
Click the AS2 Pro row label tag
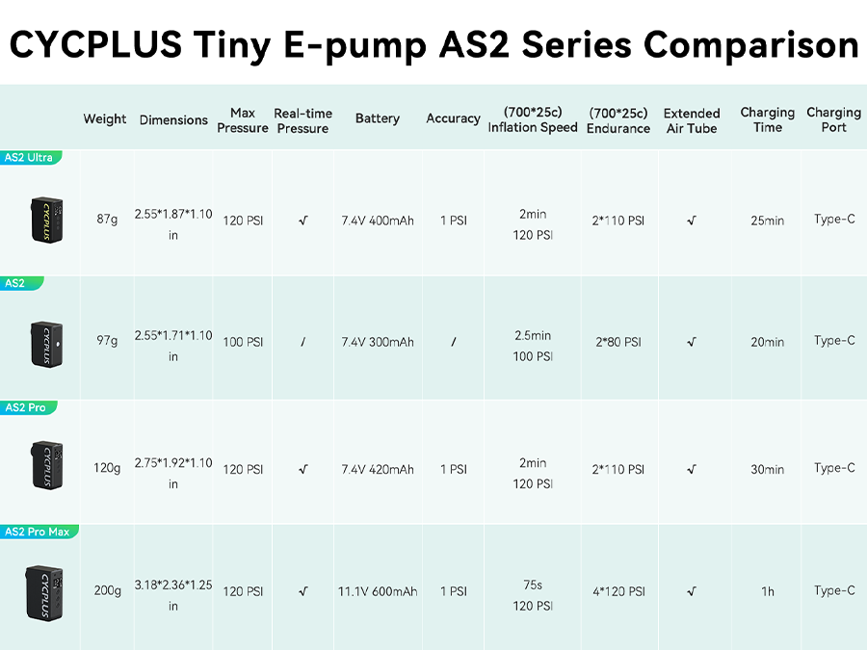click(x=26, y=407)
